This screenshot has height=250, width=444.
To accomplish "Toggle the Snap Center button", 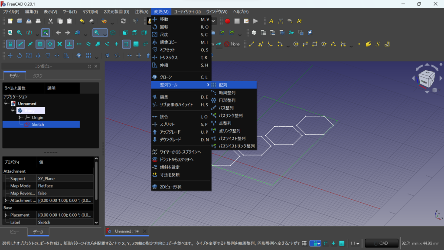I will [x=40, y=44].
